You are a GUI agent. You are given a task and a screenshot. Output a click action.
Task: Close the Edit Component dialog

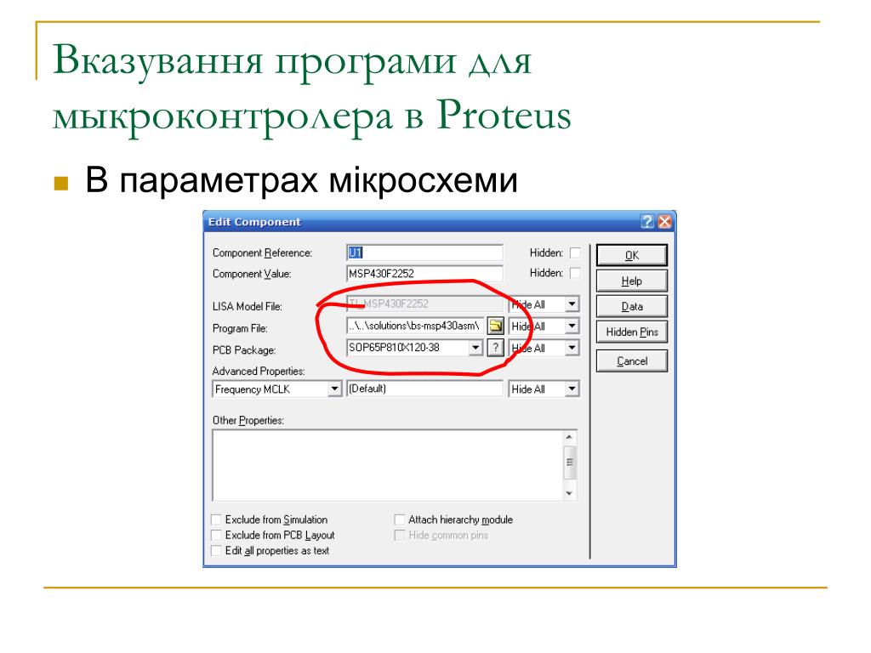coord(664,222)
